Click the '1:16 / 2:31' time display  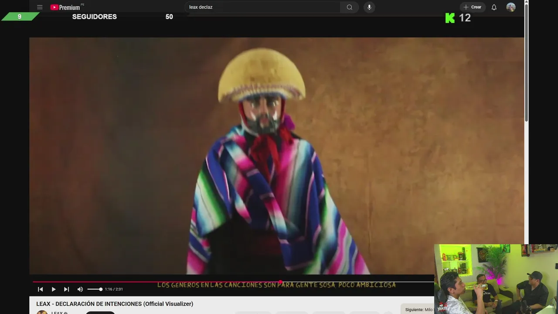(114, 289)
